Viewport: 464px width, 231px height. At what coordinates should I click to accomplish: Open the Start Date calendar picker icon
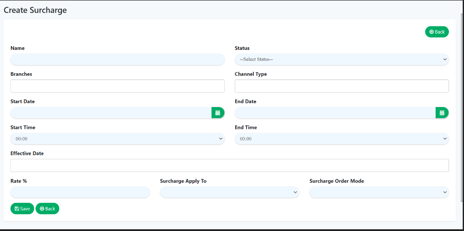point(217,113)
